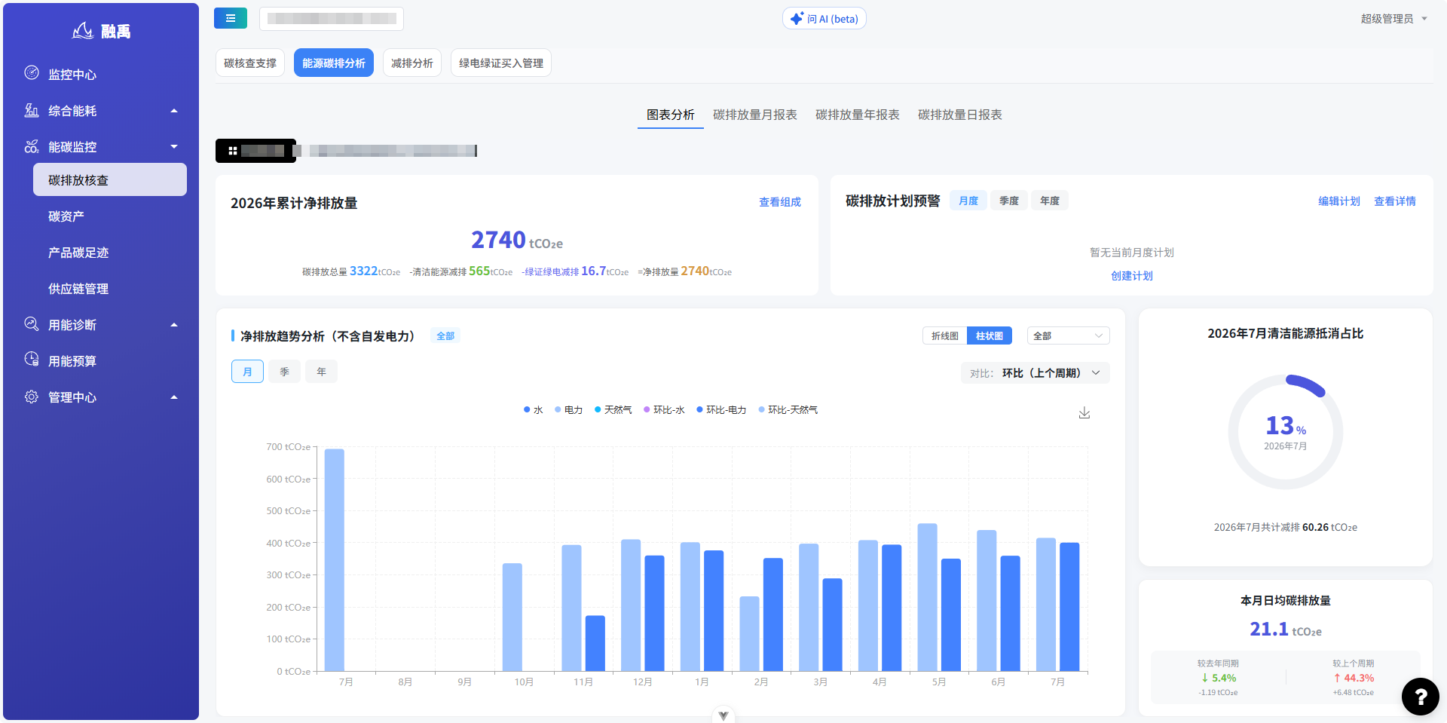
Task: Click the sidebar collapse menu icon
Action: click(231, 19)
